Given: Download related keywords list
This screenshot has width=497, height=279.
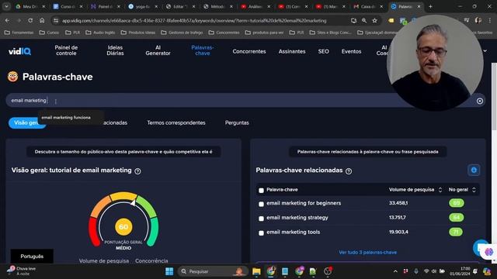Looking at the screenshot, I should (x=474, y=170).
